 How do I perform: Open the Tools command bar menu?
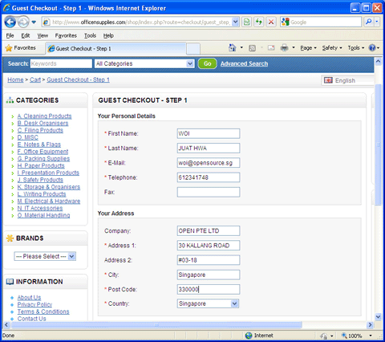356,48
